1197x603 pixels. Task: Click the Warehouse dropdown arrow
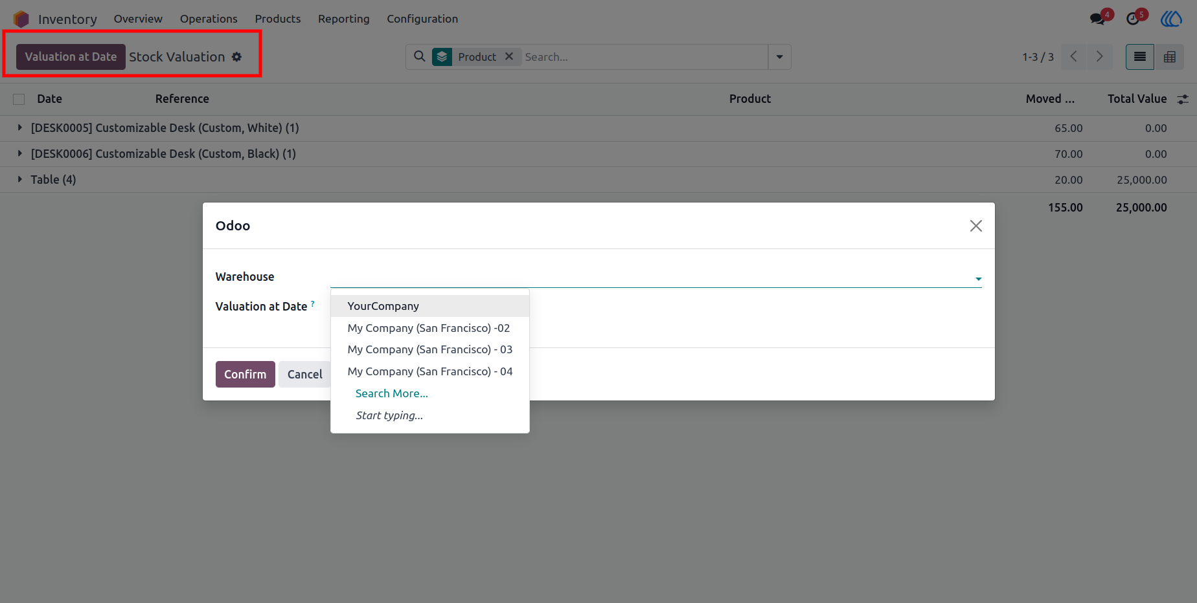coord(978,279)
